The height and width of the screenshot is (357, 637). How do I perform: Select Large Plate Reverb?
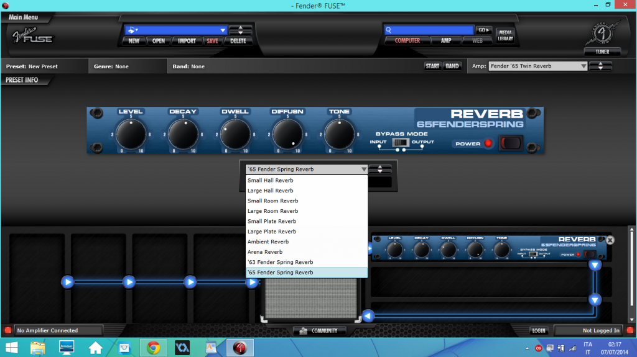coord(307,232)
